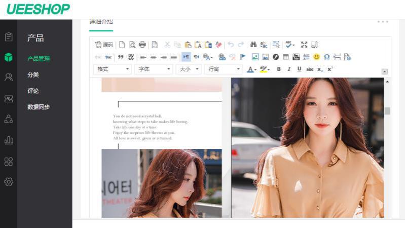
Task: Toggle bold formatting
Action: point(279,69)
